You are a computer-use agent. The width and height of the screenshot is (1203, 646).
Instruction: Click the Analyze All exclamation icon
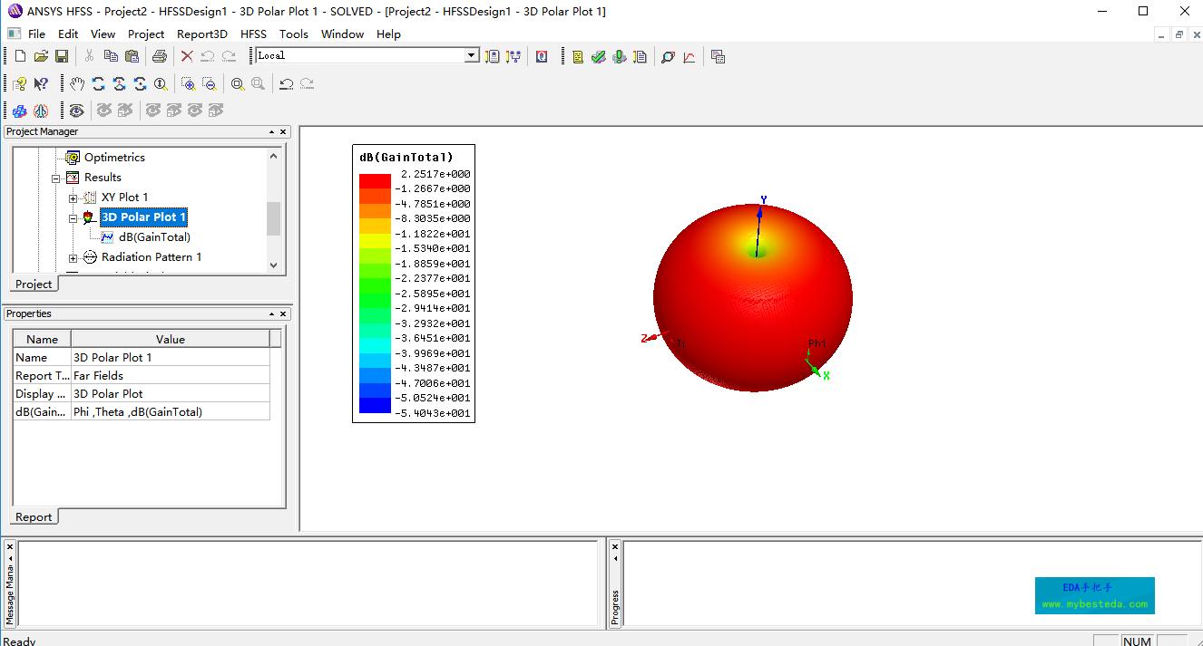click(620, 57)
